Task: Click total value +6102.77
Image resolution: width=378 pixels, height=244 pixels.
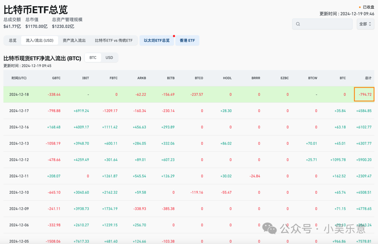Action: click(364, 127)
